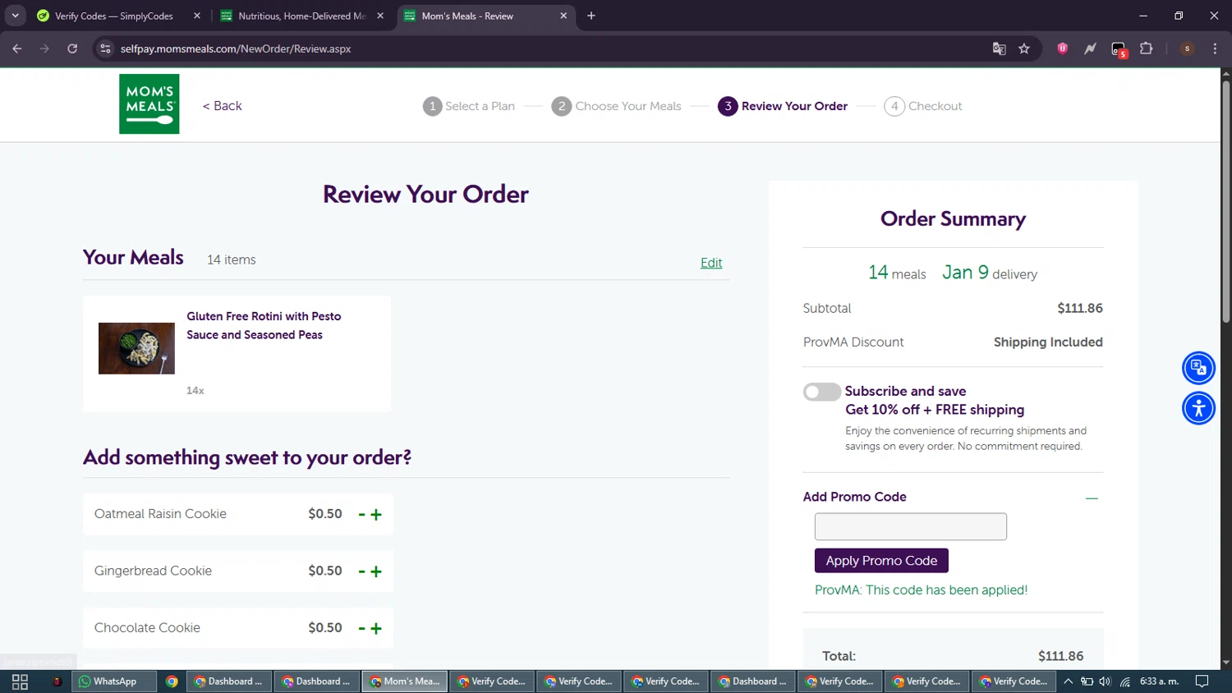Click the ProvMA code applied message
The image size is (1232, 693).
(x=921, y=590)
